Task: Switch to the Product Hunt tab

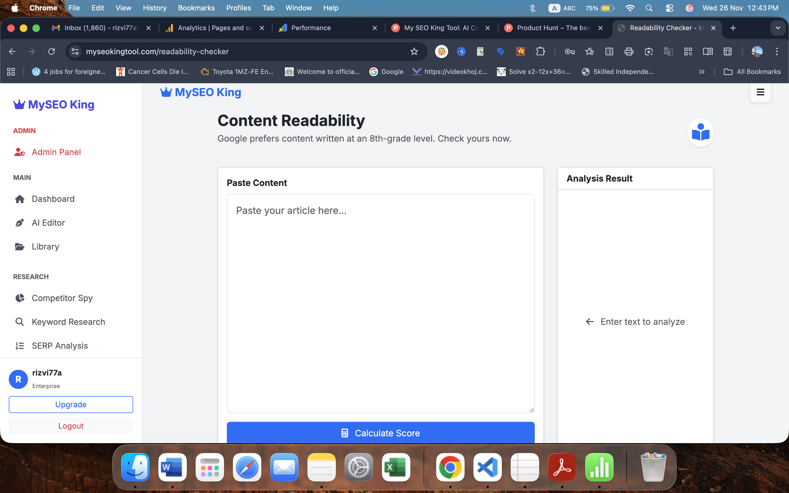Action: coord(553,28)
